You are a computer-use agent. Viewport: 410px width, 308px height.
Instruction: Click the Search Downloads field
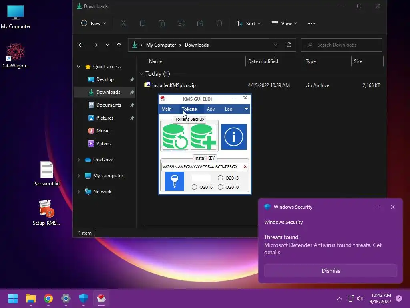[x=341, y=45]
